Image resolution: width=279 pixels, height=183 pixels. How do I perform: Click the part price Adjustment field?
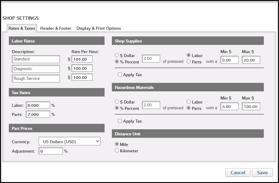tap(50, 151)
